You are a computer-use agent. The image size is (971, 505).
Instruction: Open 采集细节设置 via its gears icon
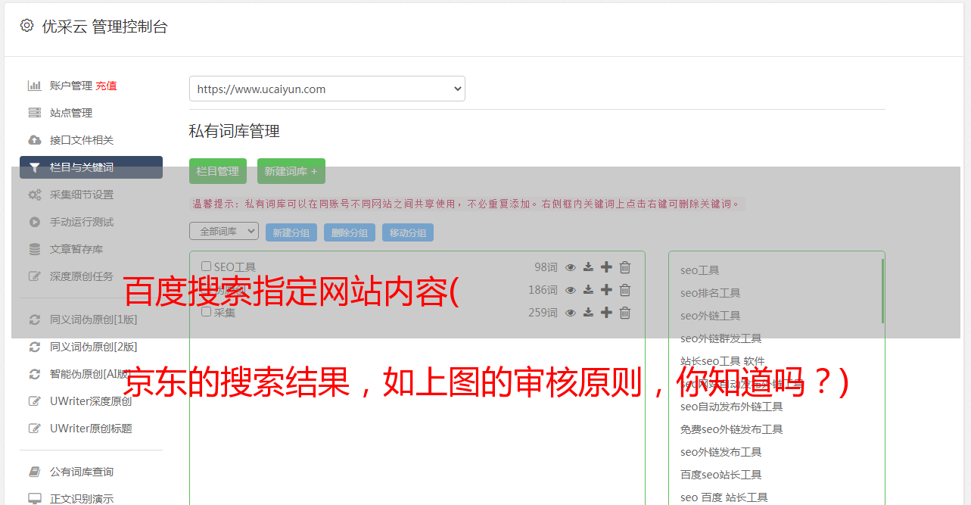pos(35,195)
